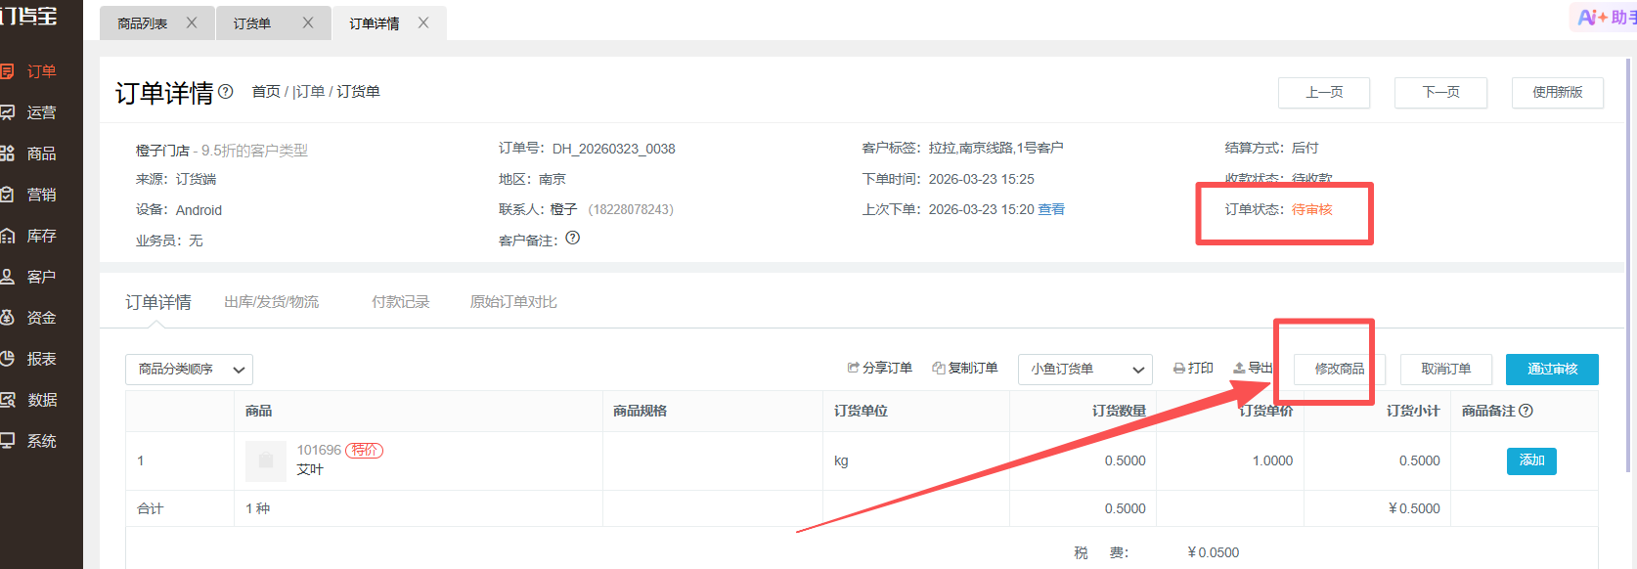Expand the 小鱼订货单 template dropdown
This screenshot has width=1637, height=569.
point(1085,370)
